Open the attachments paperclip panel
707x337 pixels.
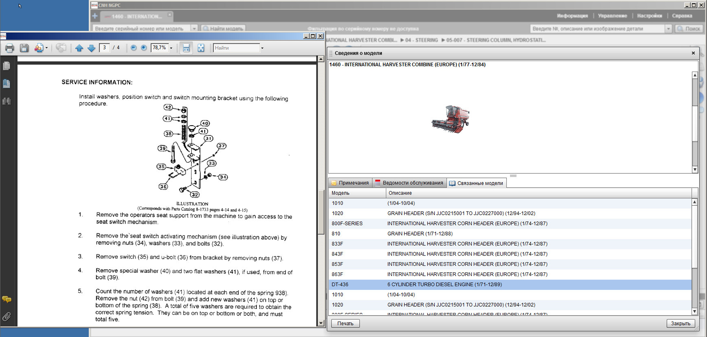tap(6, 316)
